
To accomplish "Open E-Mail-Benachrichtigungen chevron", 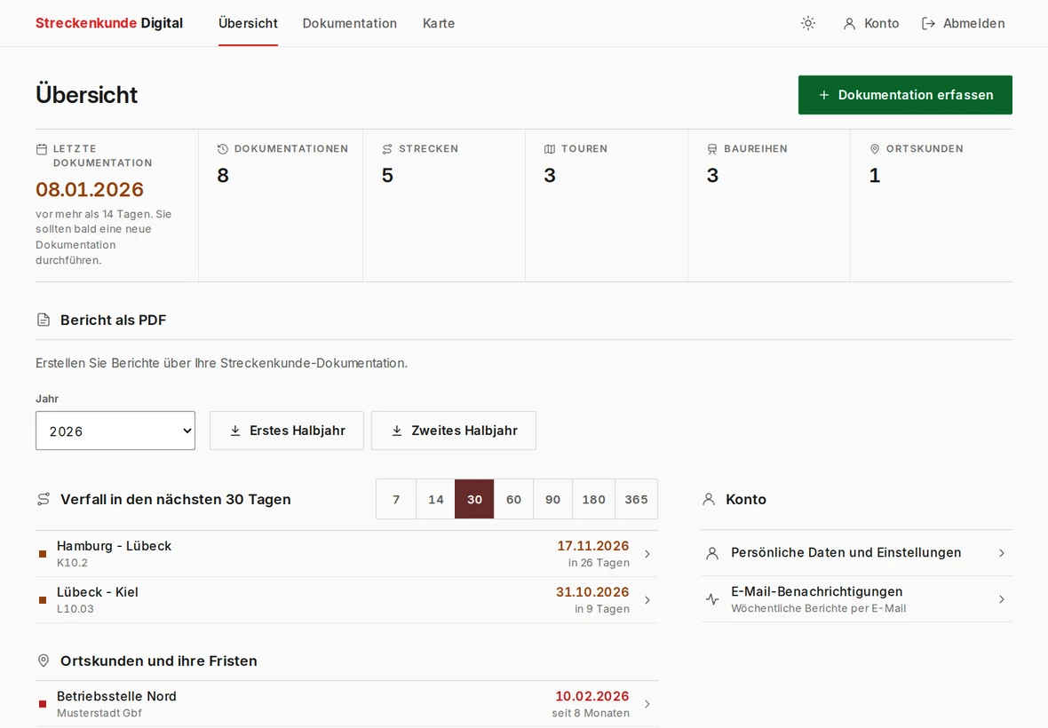I will click(x=1001, y=599).
